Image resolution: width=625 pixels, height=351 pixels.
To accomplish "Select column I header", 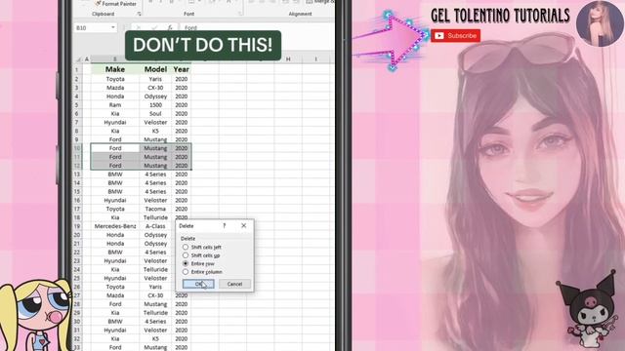I will pyautogui.click(x=315, y=59).
